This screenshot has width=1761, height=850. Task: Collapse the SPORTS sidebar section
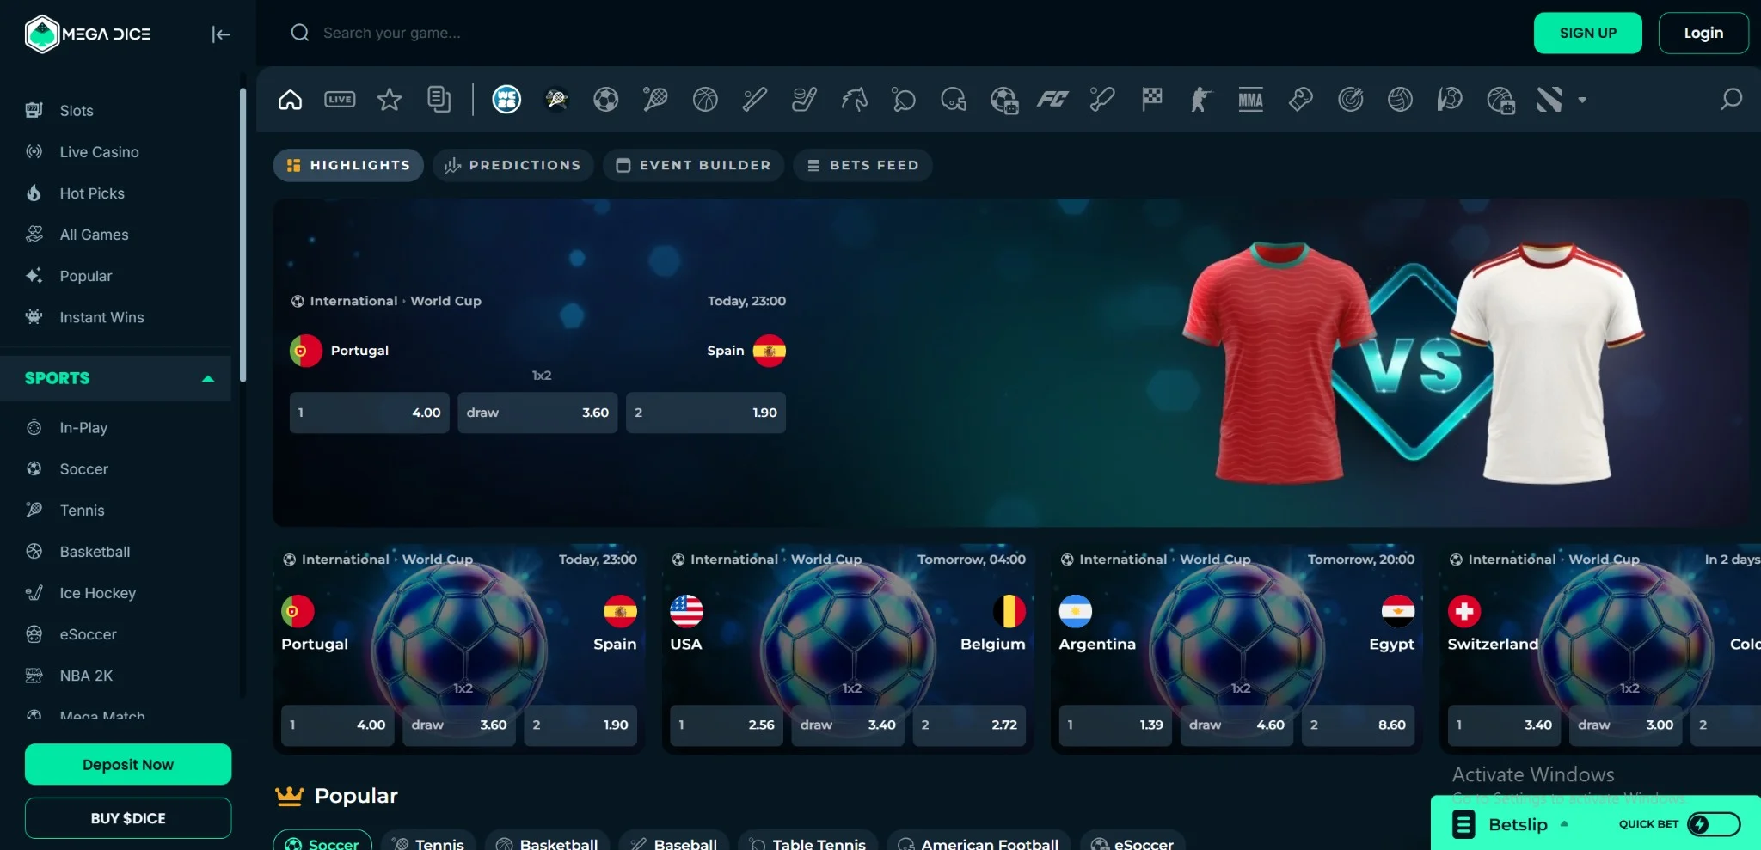[x=207, y=379]
